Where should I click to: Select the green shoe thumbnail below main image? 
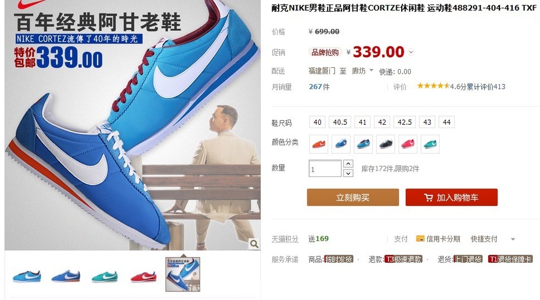point(105,276)
